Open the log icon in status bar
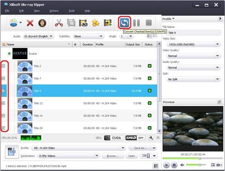 (156, 166)
